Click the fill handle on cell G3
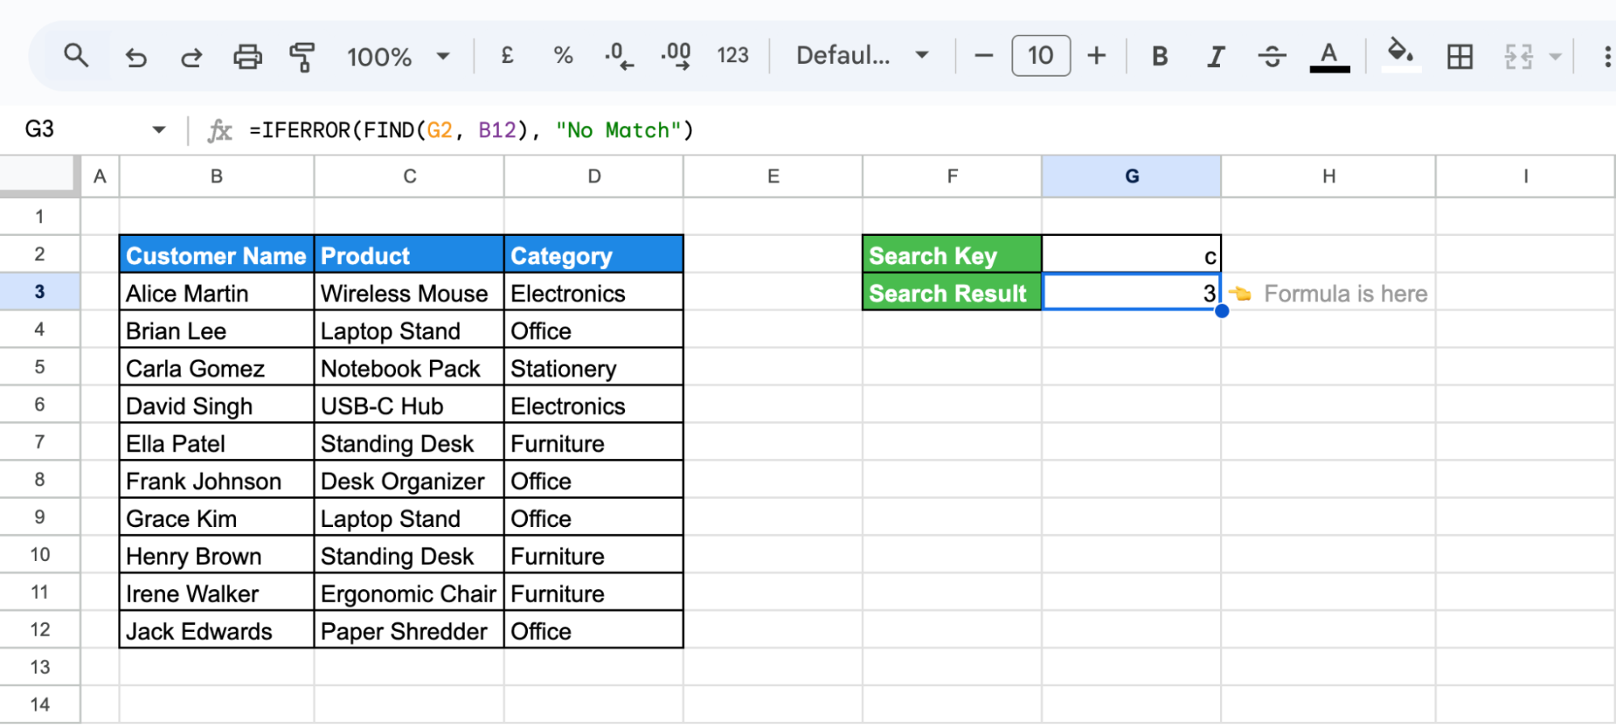Image resolution: width=1616 pixels, height=725 pixels. click(1221, 310)
